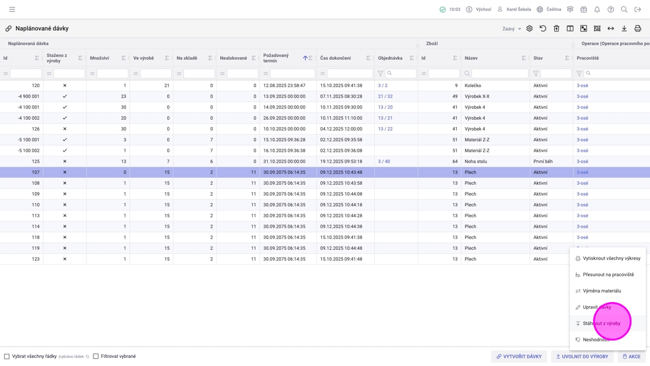Open order link '21 / 32'
The height and width of the screenshot is (366, 650).
tap(385, 96)
